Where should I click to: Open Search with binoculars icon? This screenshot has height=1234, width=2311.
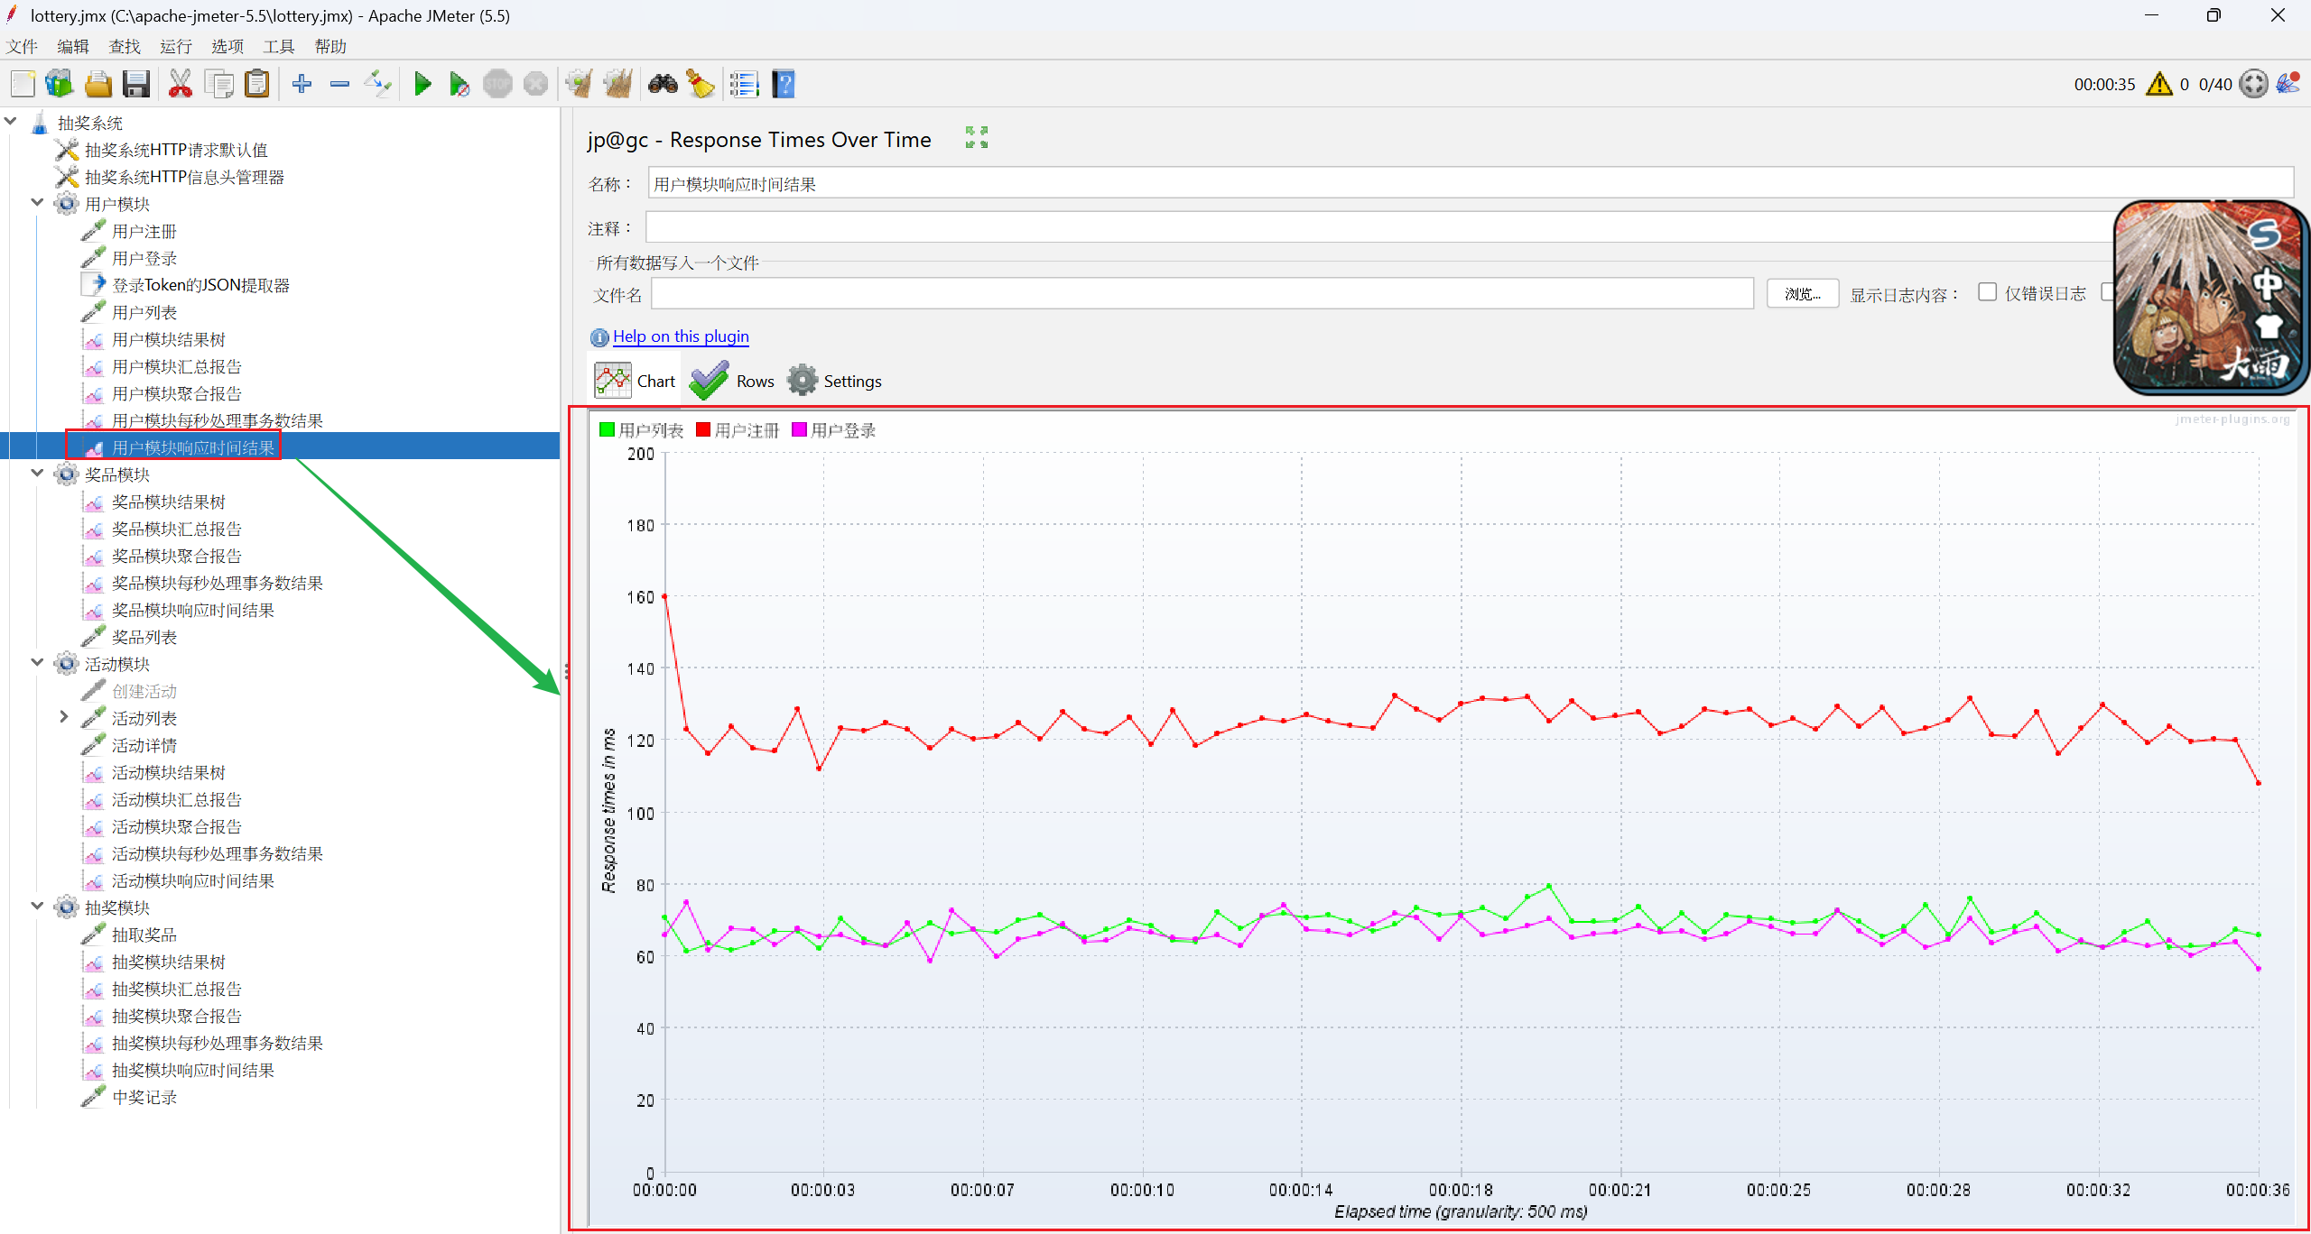(x=663, y=84)
